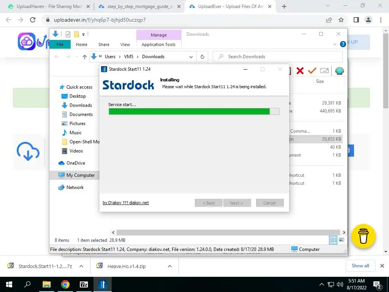This screenshot has height=292, width=389.
Task: Click the Cancel button in installer
Action: pos(270,203)
